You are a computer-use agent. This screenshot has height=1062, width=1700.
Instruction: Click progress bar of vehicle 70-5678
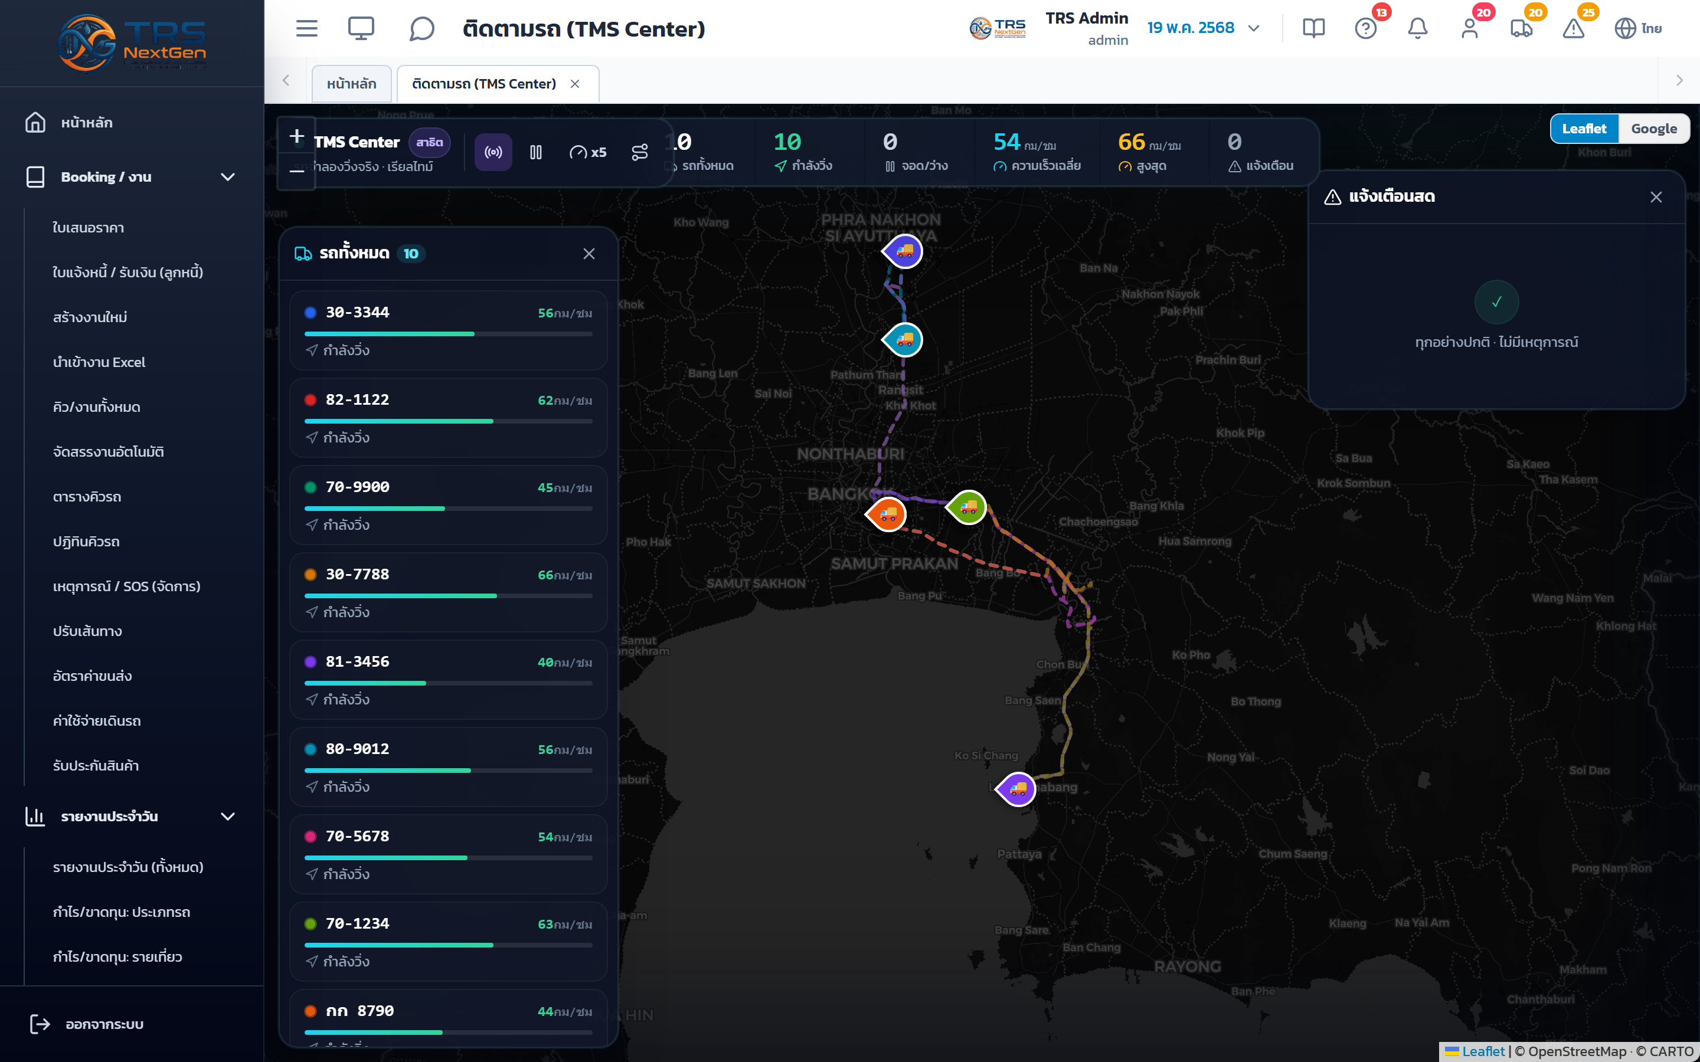pyautogui.click(x=448, y=858)
